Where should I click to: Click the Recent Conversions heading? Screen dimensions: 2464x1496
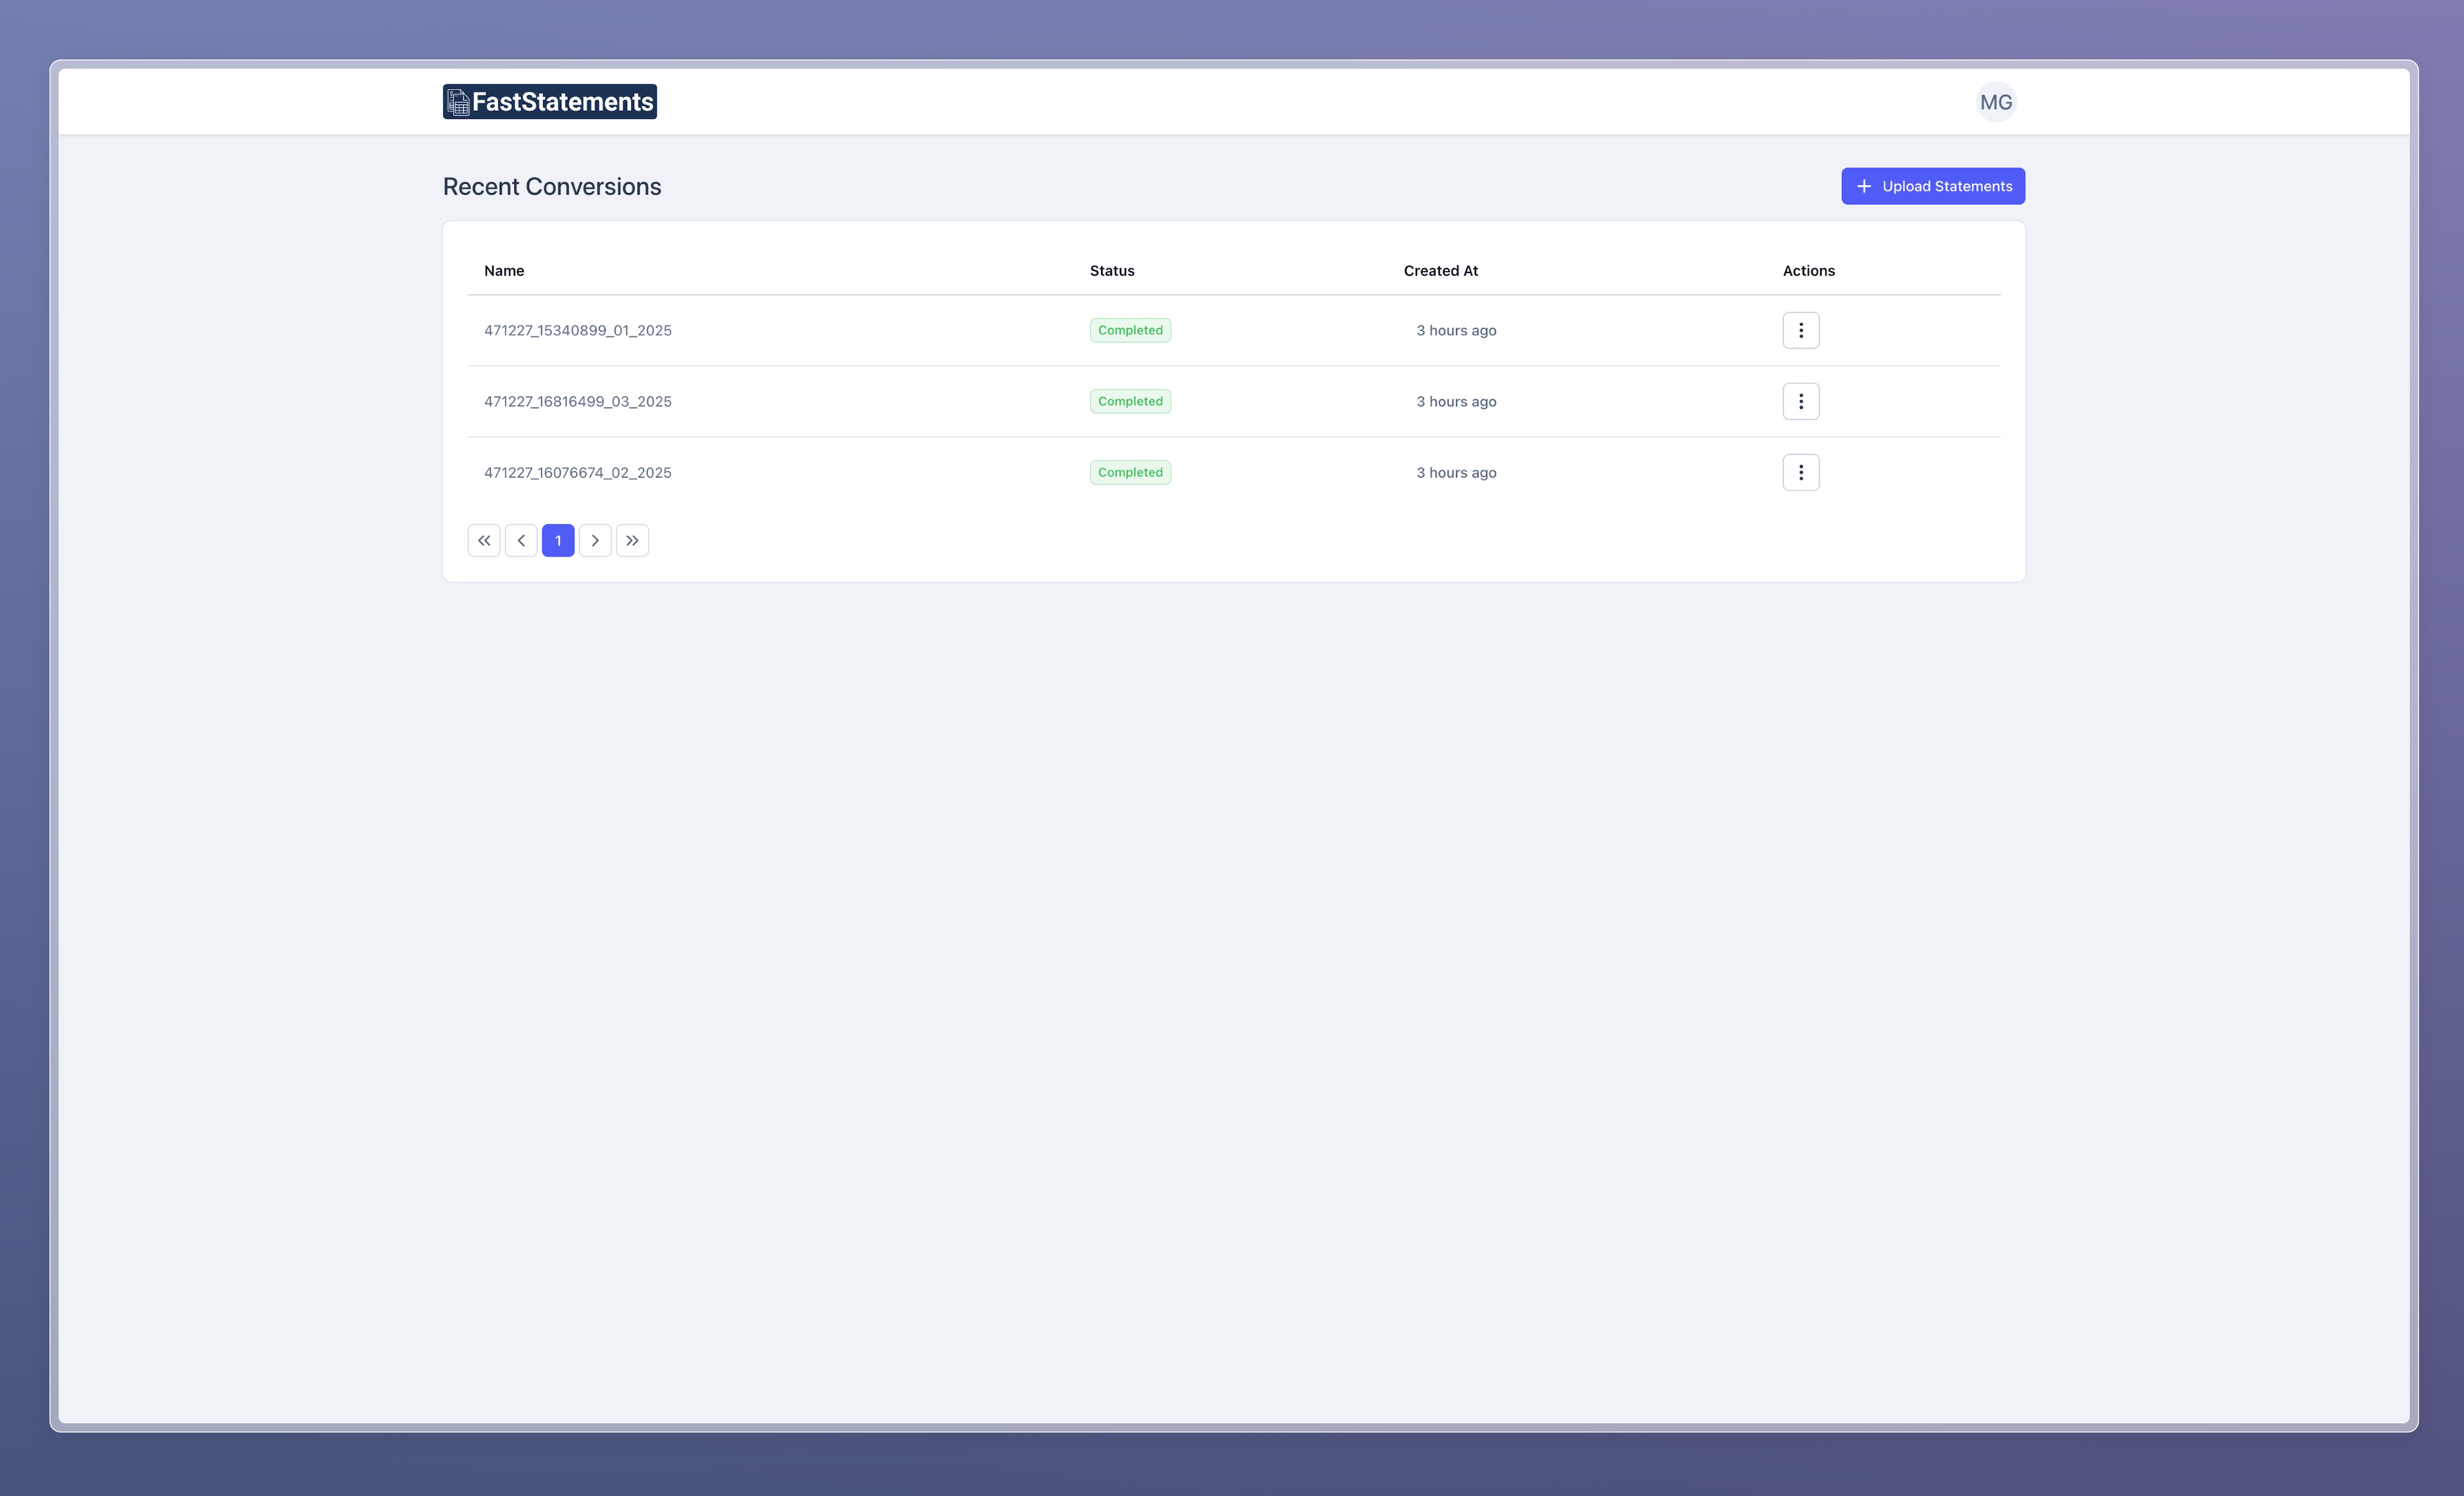[x=551, y=187]
